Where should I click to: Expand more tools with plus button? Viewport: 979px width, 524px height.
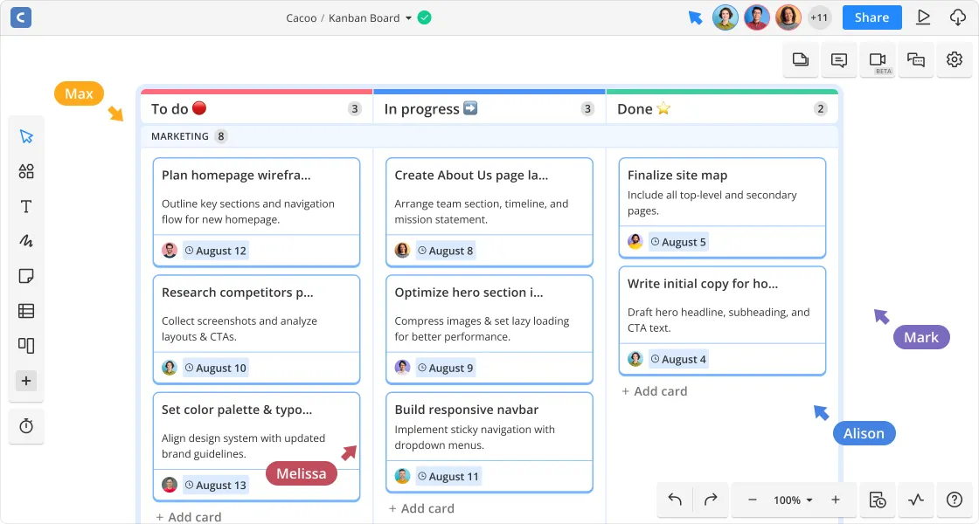26,381
